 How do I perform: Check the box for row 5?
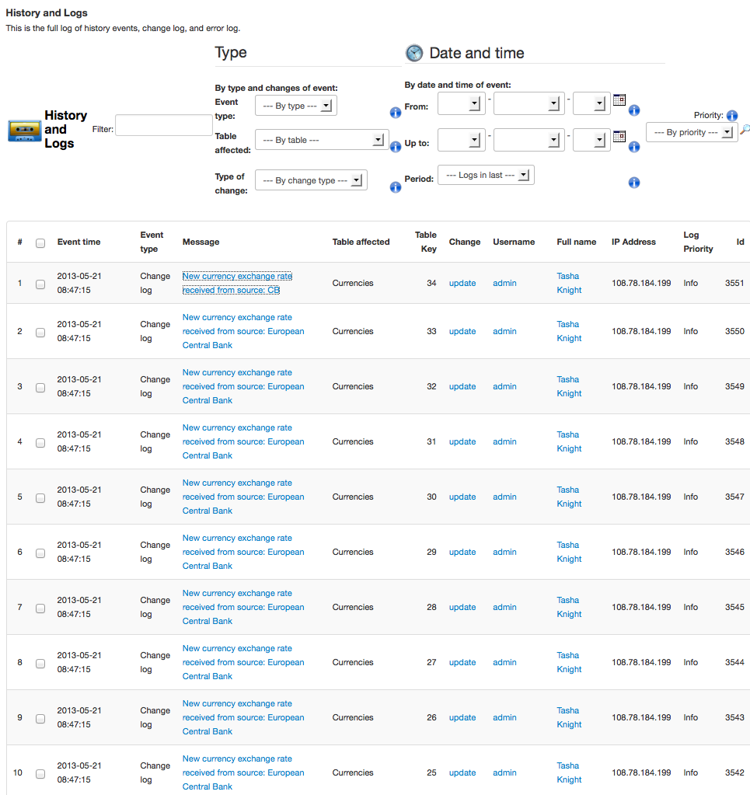pyautogui.click(x=40, y=498)
